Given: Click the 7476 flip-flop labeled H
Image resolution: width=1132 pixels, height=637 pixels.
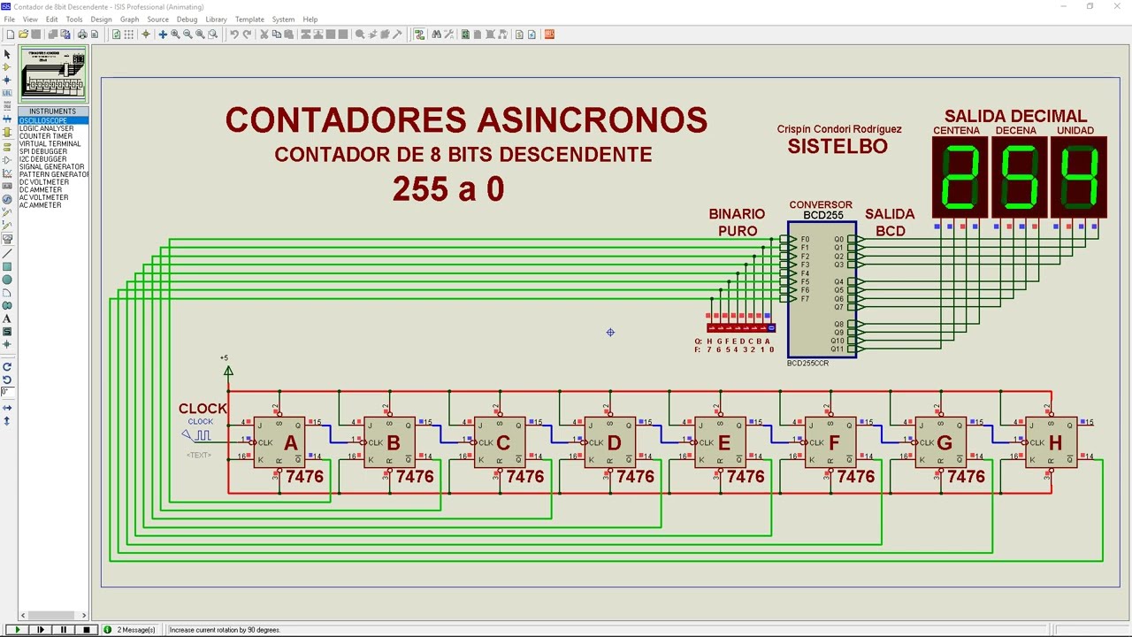Looking at the screenshot, I should point(1052,442).
